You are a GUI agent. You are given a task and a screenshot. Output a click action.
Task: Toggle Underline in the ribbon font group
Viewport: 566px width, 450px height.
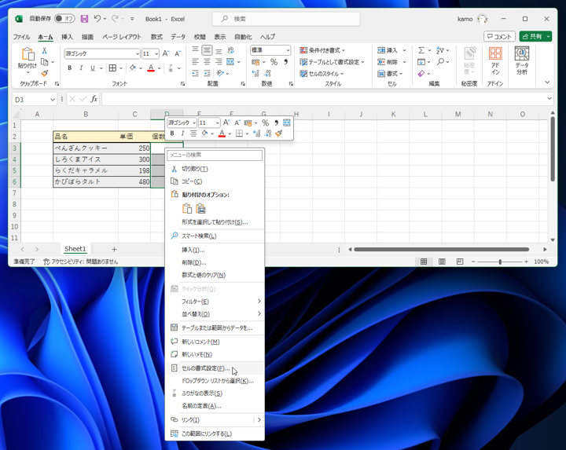point(93,68)
